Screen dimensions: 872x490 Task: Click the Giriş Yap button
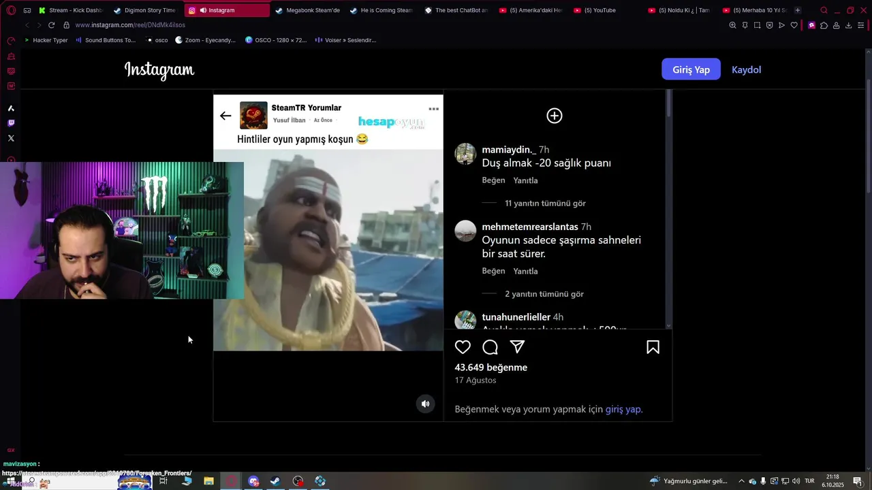(691, 69)
